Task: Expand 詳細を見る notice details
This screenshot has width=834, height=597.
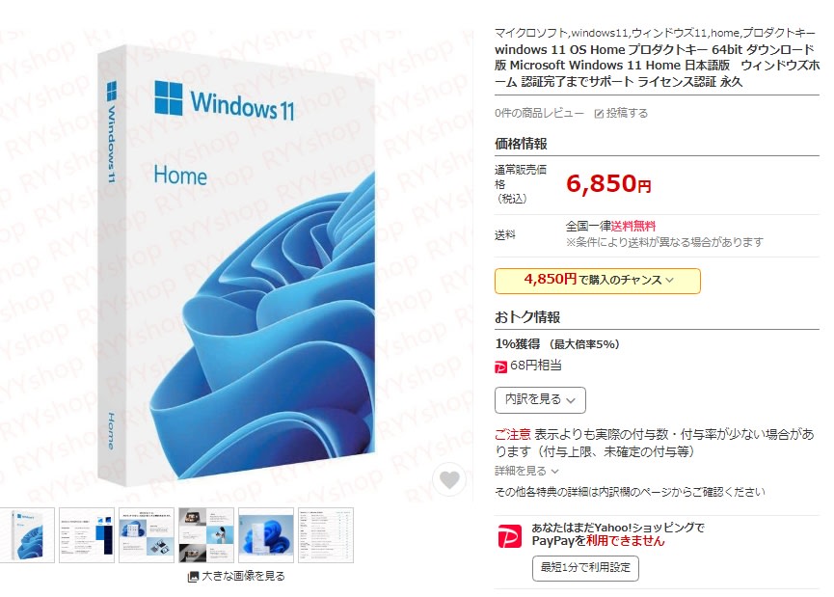Action: (x=526, y=471)
